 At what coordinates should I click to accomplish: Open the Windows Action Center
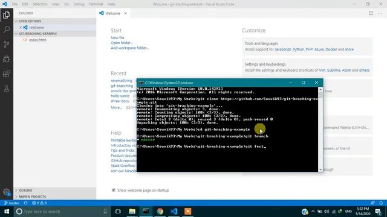(378, 212)
